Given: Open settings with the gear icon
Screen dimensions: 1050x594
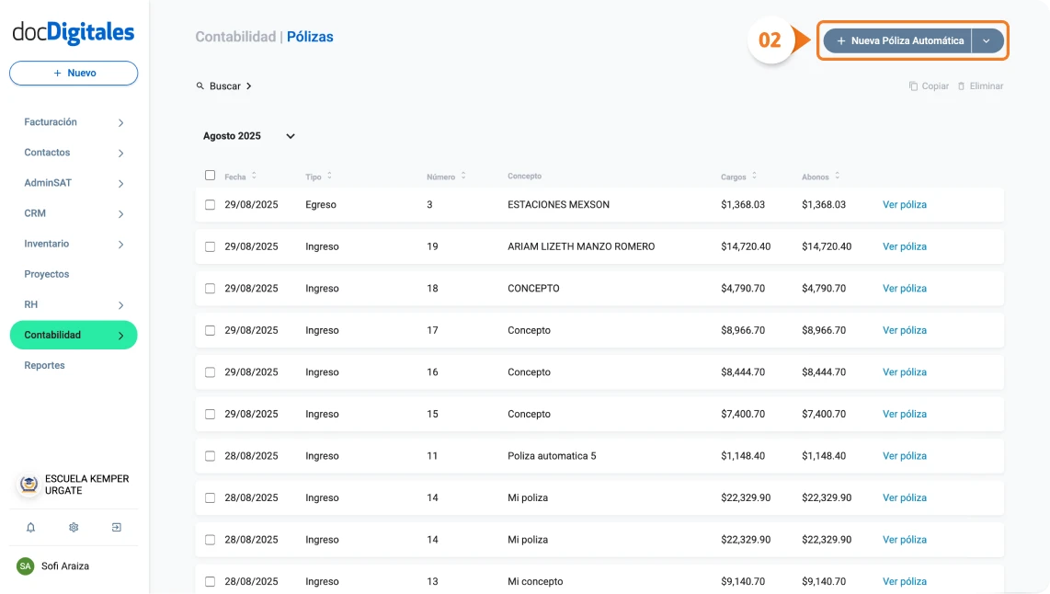Looking at the screenshot, I should (73, 527).
